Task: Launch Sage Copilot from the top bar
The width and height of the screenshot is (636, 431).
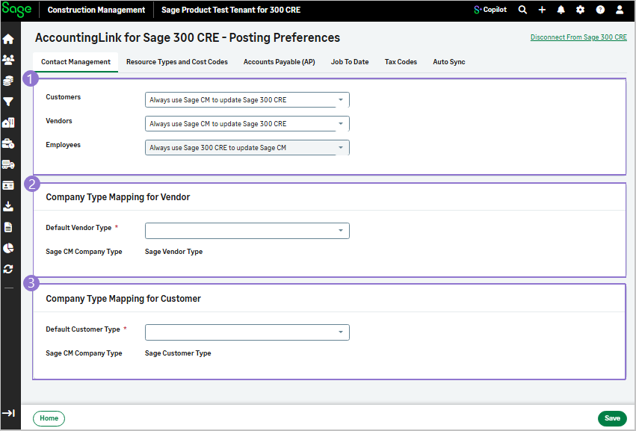Action: [x=490, y=10]
